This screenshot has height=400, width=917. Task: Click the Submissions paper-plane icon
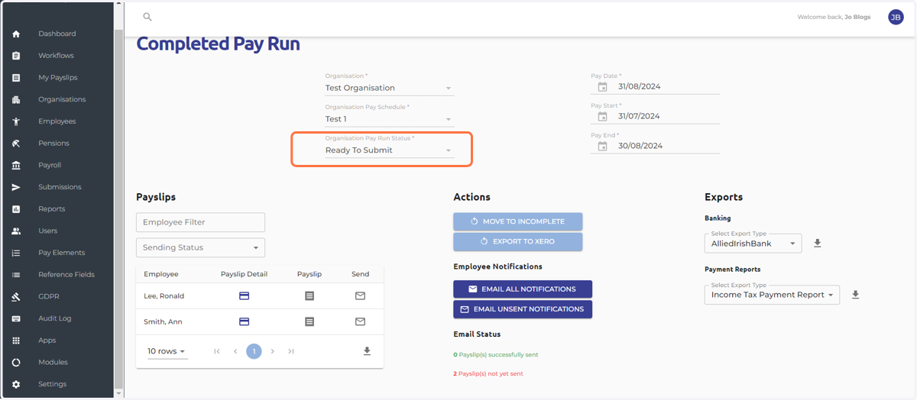point(16,187)
